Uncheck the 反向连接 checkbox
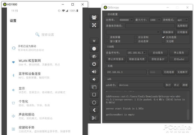This screenshot has width=194, height=135. coord(164,37)
